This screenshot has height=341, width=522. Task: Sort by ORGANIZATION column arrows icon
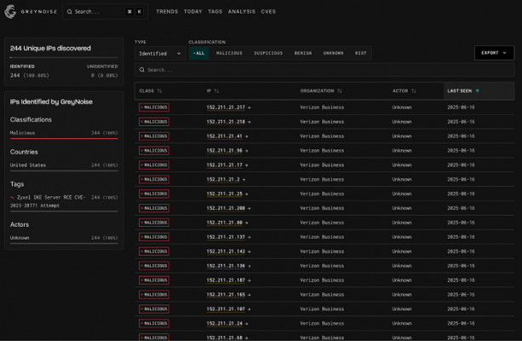pyautogui.click(x=340, y=91)
